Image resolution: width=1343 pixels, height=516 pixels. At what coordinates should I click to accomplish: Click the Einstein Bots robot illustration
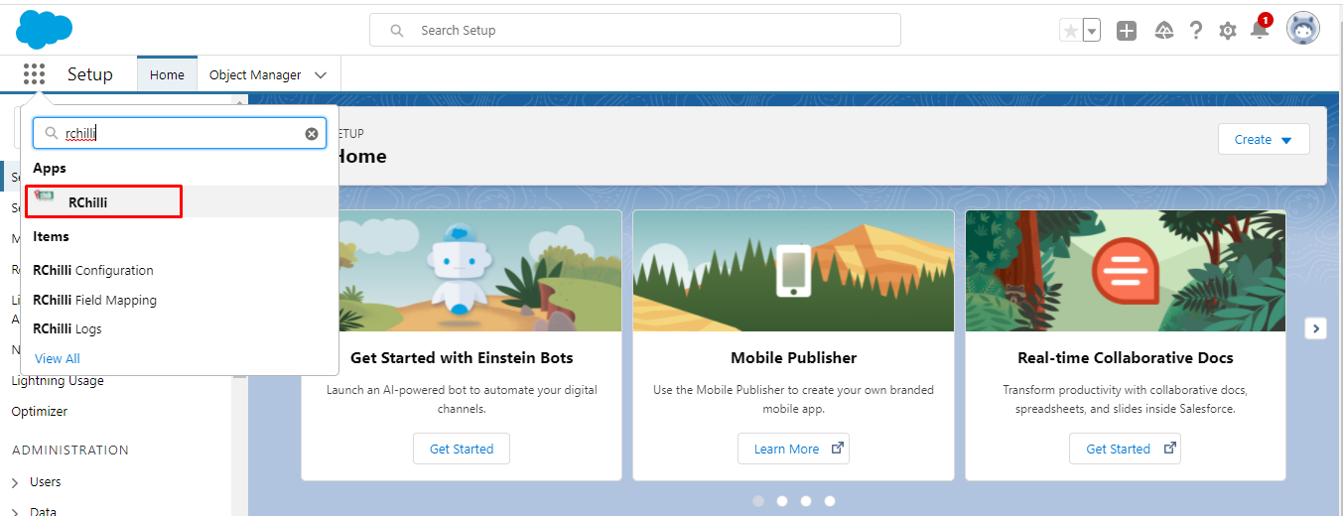coord(460,270)
